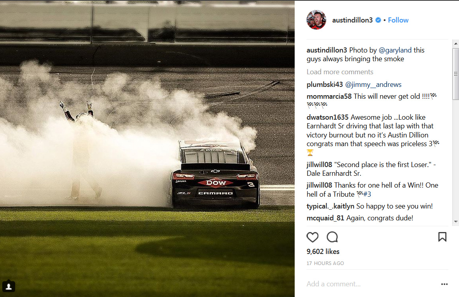The image size is (459, 297).
Task: View the 9,602 likes list
Action: coord(323,252)
